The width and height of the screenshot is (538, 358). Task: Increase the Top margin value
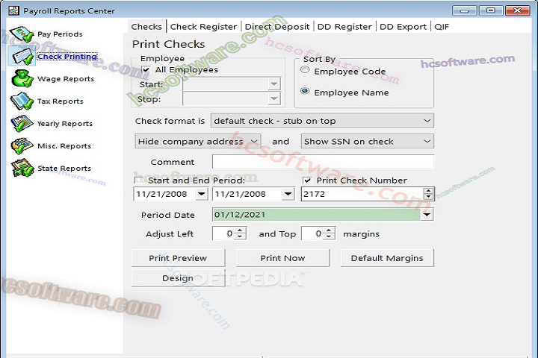pyautogui.click(x=329, y=230)
